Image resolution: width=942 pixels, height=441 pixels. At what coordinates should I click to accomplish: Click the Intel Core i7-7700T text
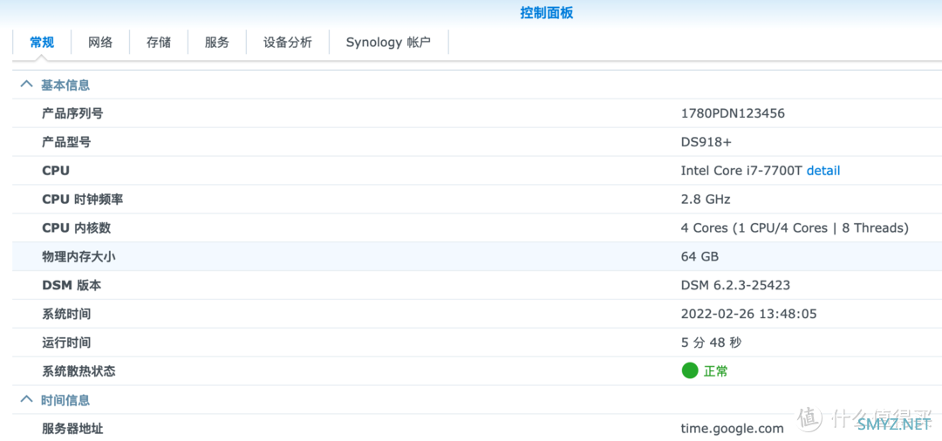[742, 171]
